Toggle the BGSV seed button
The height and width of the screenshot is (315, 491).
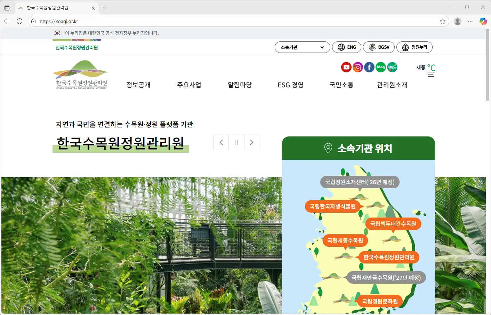click(x=379, y=47)
